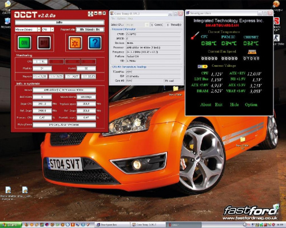Viewport: 286px width, 228px height.
Task: Stop the test with OCCT's dark red OFF button
Action: coord(44,43)
